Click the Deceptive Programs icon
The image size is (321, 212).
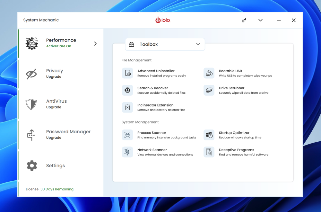pyautogui.click(x=209, y=152)
